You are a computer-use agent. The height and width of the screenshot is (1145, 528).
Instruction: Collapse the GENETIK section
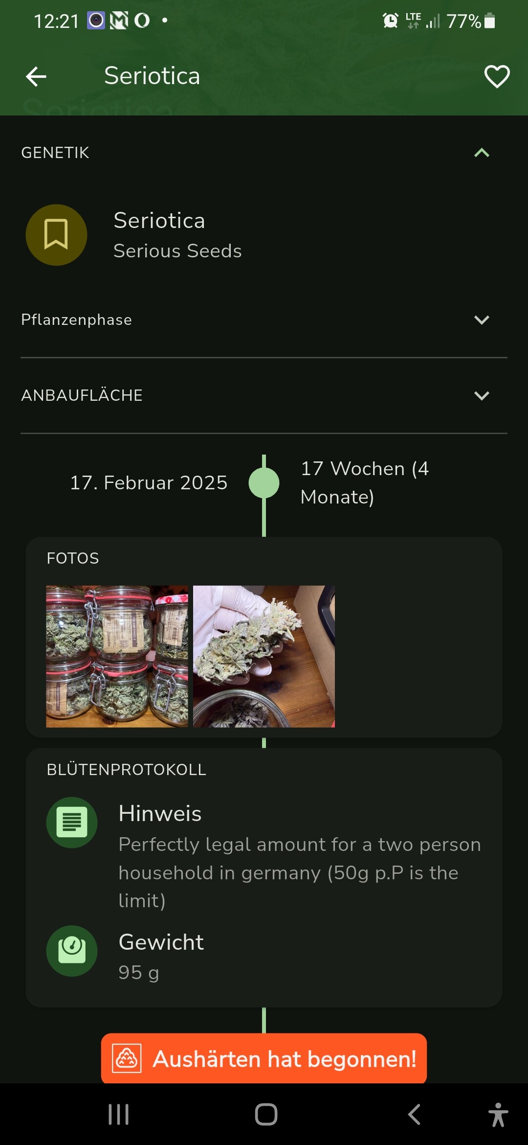[482, 153]
